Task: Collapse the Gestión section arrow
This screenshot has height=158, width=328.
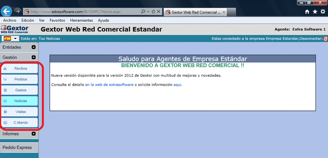Action: tap(34, 57)
